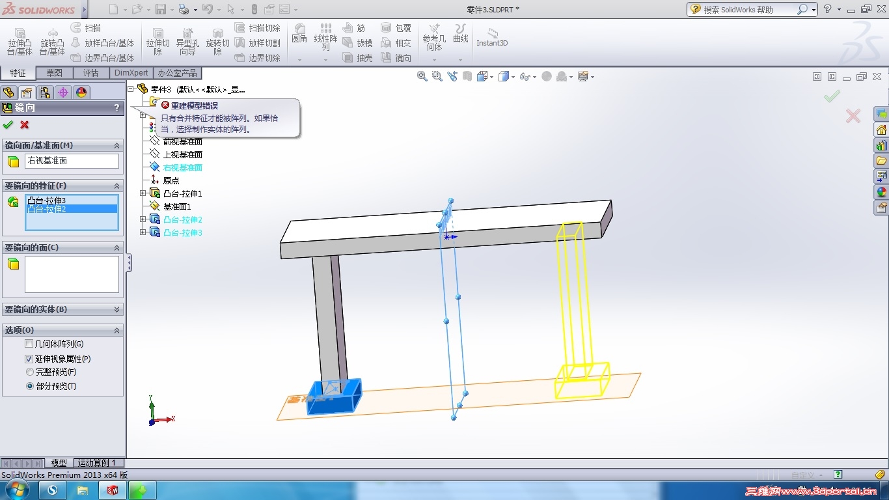
Task: Click inside the 镜向面/基准面 selection box
Action: click(72, 161)
